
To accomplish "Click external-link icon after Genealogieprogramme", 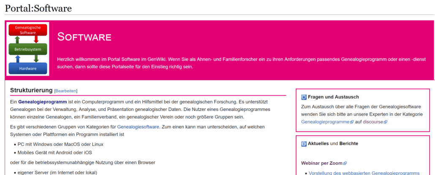I will [352, 122].
